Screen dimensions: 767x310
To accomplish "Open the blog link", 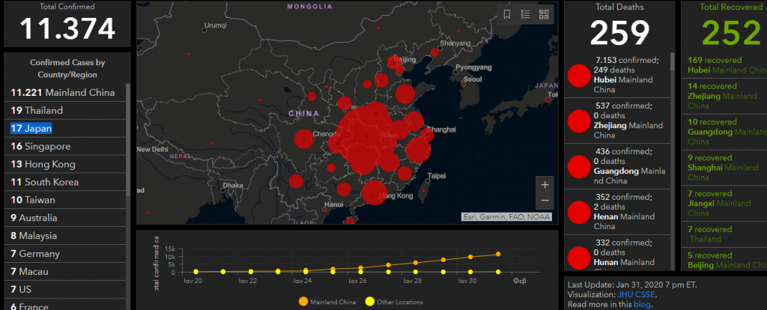I will point(642,304).
